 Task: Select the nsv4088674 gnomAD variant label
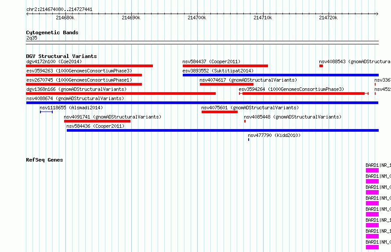[x=75, y=98]
